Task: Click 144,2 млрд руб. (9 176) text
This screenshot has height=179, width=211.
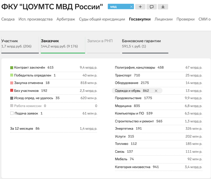Action: [x=59, y=47]
